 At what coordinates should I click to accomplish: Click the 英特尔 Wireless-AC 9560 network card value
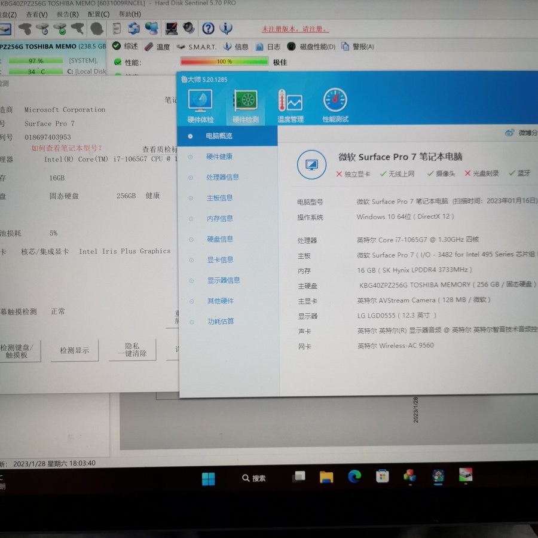pyautogui.click(x=395, y=346)
